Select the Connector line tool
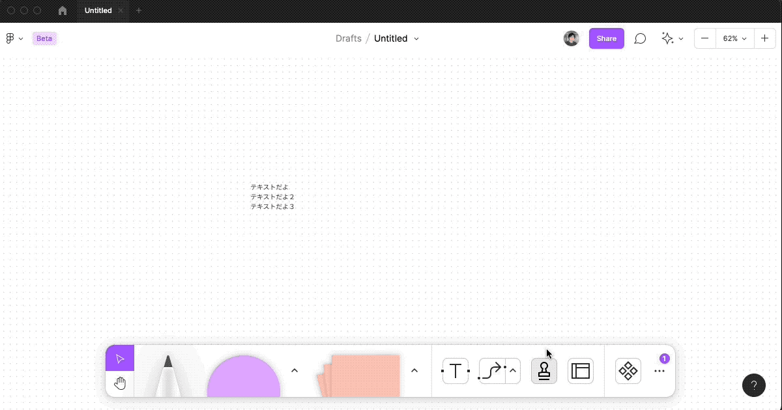 pos(492,371)
